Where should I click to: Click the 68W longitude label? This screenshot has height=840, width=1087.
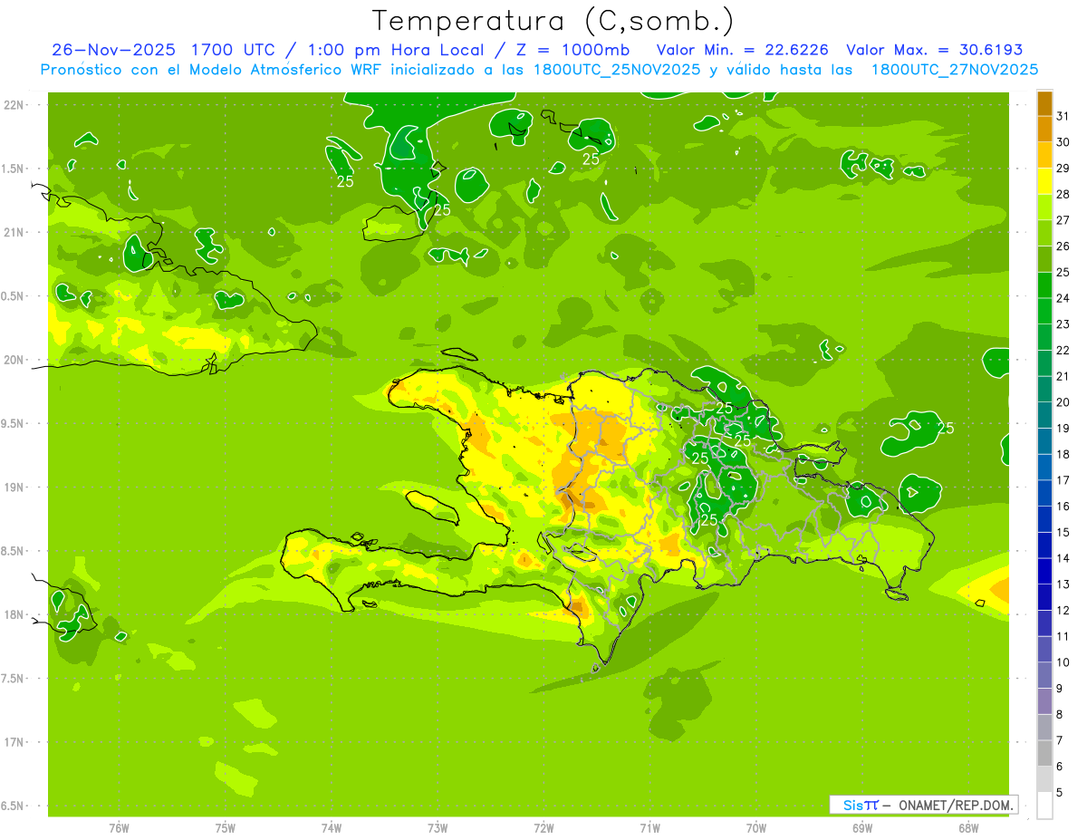coord(968,828)
